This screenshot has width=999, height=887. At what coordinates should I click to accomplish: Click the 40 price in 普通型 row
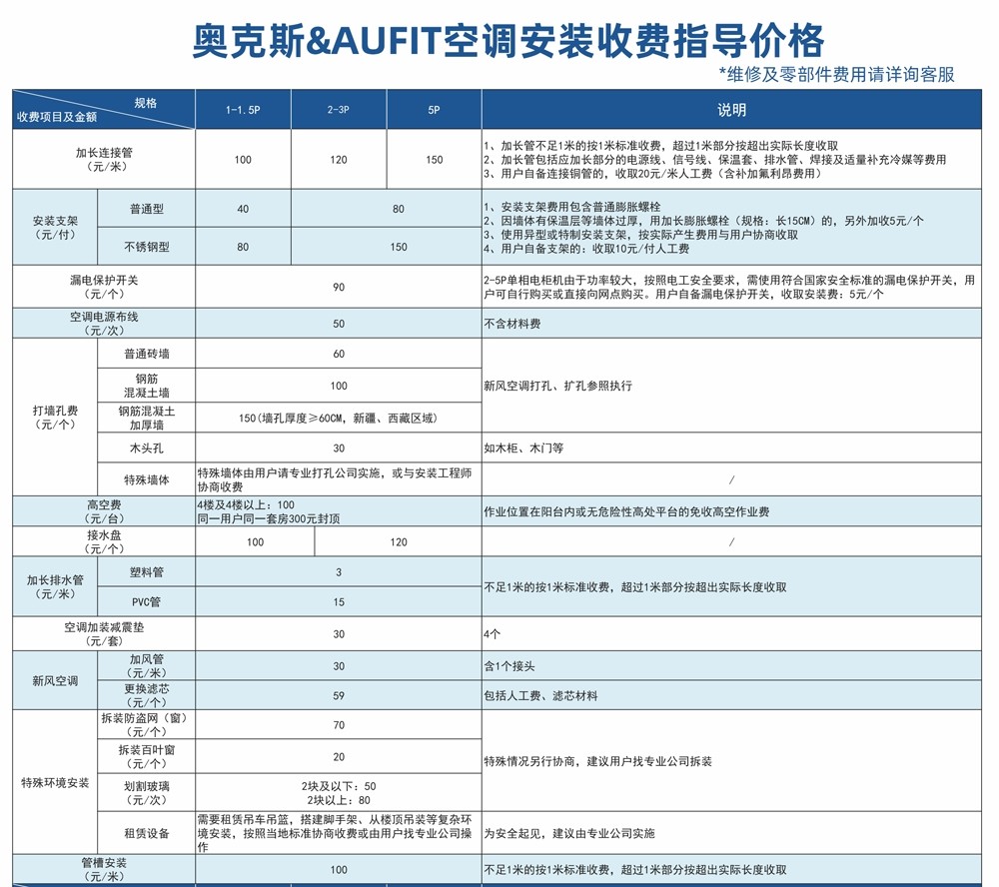pos(243,209)
